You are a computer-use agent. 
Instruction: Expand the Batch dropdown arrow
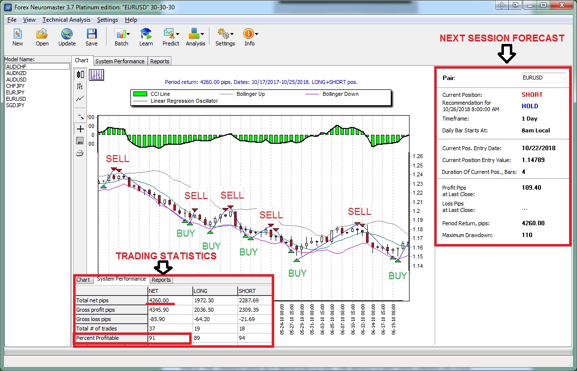128,35
